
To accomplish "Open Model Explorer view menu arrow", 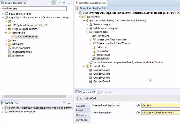I will tap(60, 3).
